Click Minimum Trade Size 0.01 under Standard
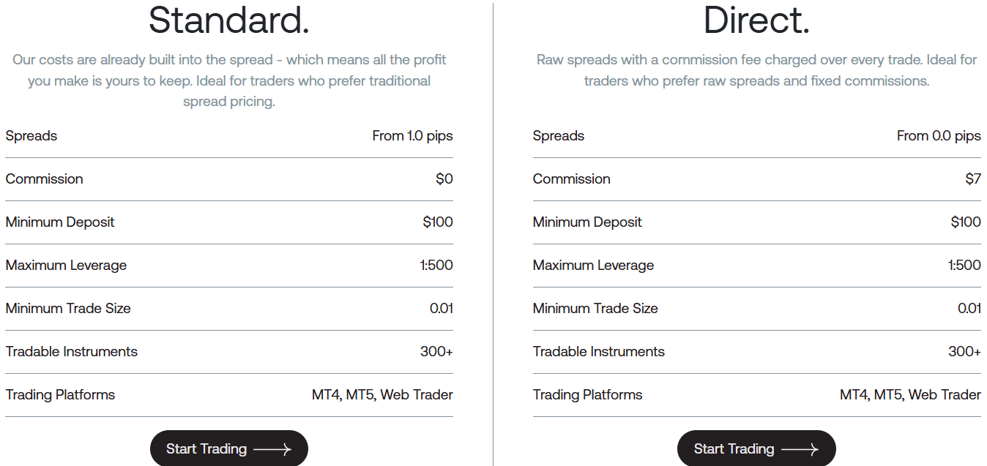Image resolution: width=987 pixels, height=466 pixels. [x=439, y=309]
